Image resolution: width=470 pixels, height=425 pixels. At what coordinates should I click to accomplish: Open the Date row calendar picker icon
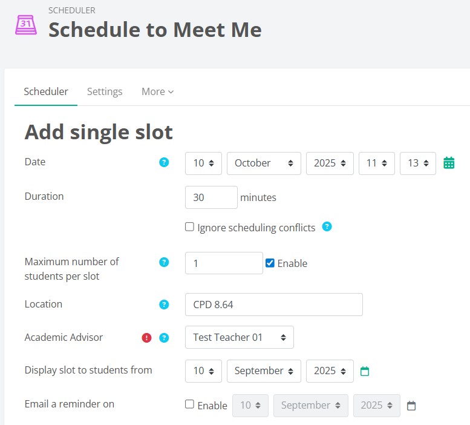pyautogui.click(x=449, y=163)
